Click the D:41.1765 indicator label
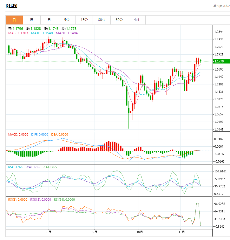Viewport: 230px width, 240px height. coord(33,167)
